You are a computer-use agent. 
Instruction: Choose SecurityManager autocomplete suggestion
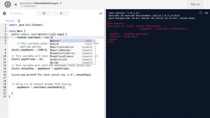click(71, 50)
